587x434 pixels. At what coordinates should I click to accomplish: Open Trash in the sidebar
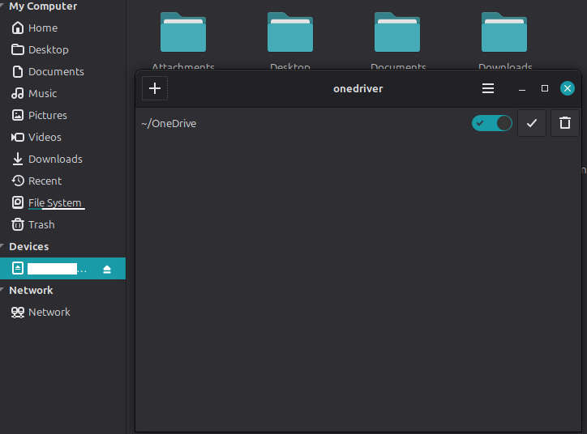[41, 224]
